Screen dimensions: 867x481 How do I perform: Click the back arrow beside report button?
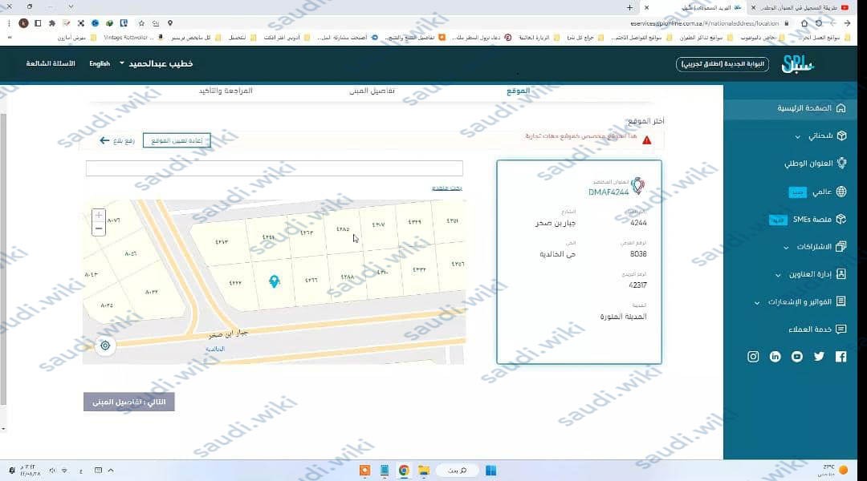104,141
